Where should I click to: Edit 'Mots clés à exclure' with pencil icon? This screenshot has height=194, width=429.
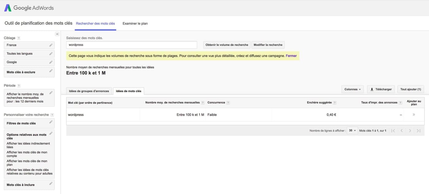(x=51, y=71)
